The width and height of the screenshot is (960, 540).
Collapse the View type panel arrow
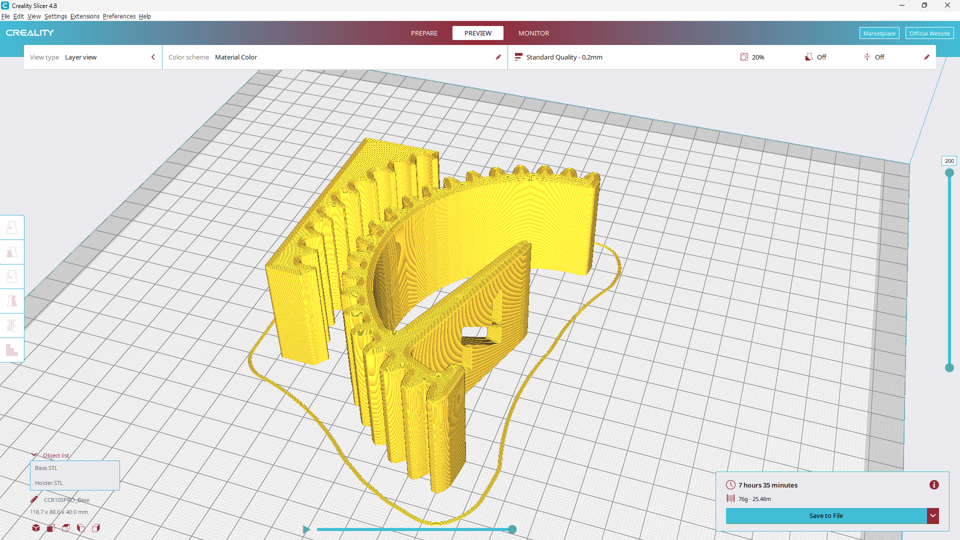pyautogui.click(x=153, y=57)
